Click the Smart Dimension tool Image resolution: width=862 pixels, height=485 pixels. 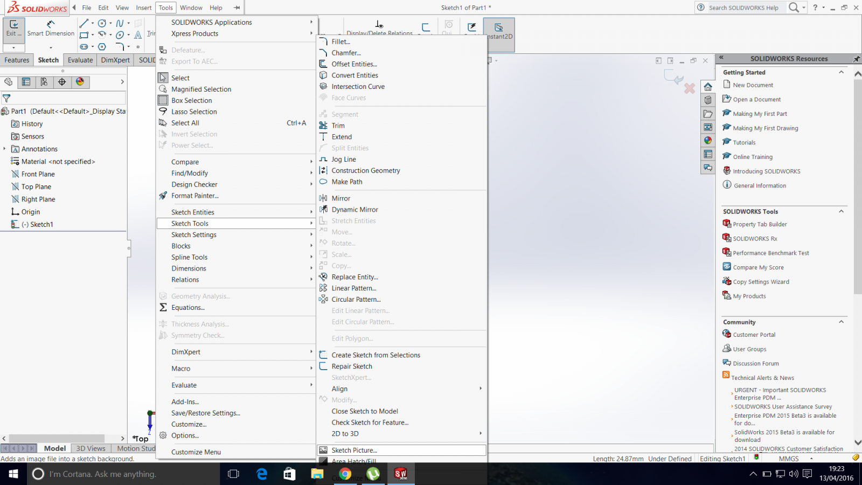(51, 29)
